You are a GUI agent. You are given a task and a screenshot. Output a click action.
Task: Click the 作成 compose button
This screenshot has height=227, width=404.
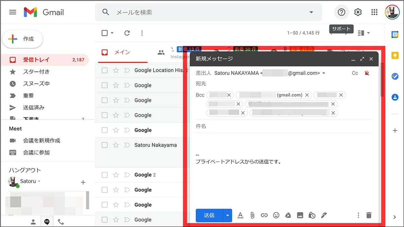tap(23, 39)
